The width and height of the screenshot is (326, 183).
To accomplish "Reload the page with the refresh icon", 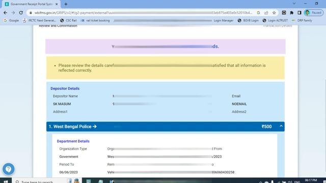I will coord(21,13).
